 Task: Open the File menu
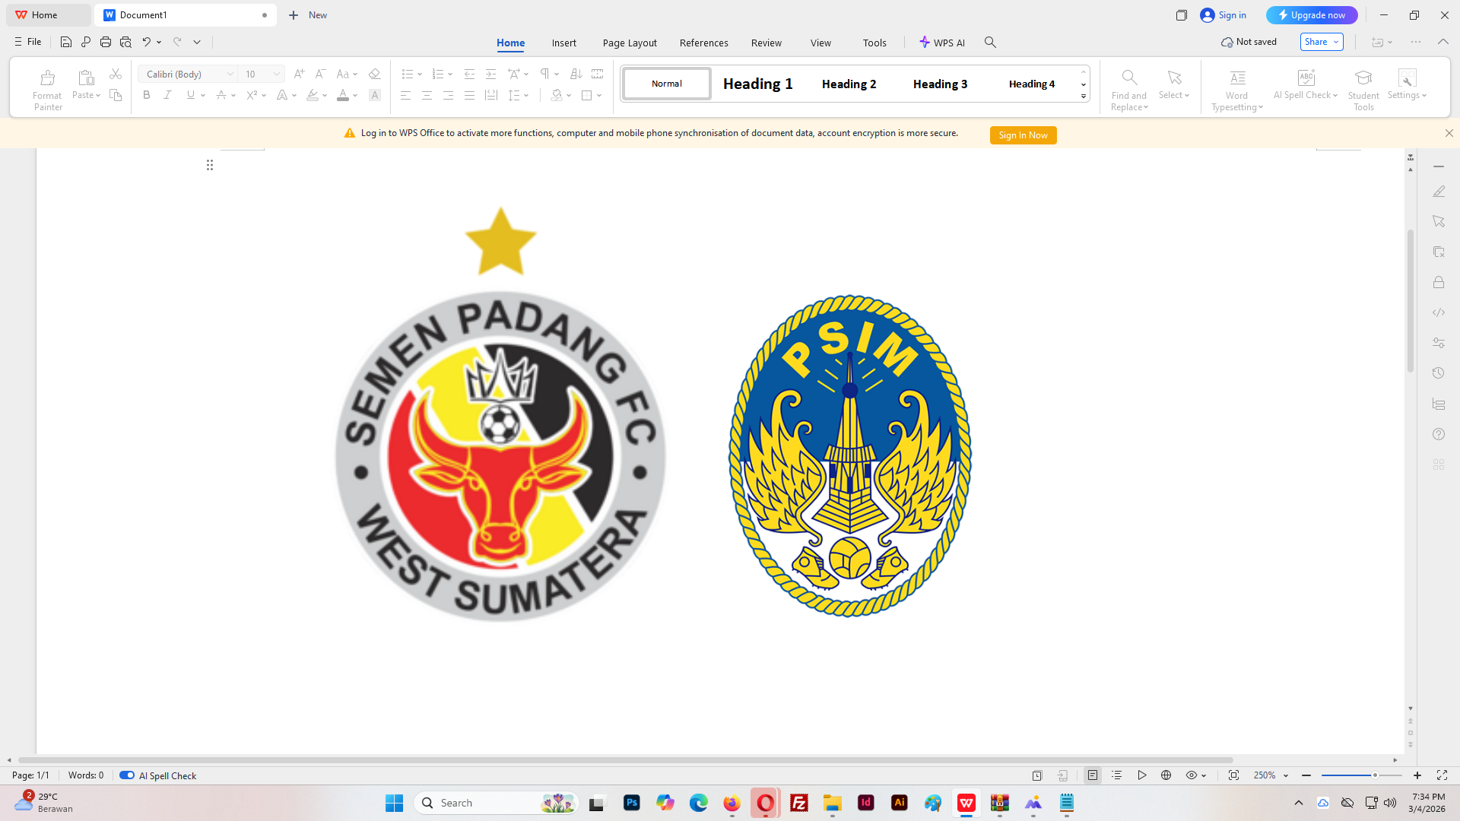pos(27,42)
